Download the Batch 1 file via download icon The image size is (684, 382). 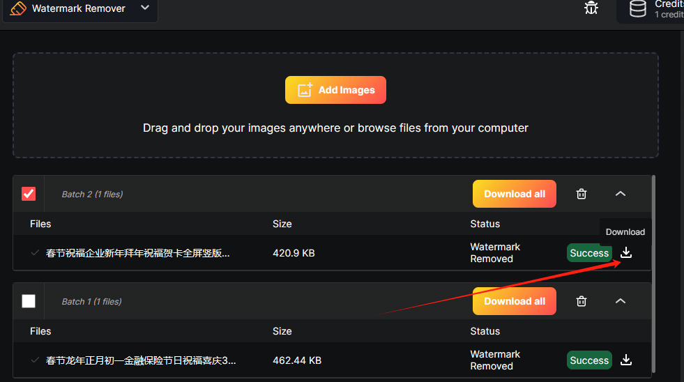[x=626, y=360]
